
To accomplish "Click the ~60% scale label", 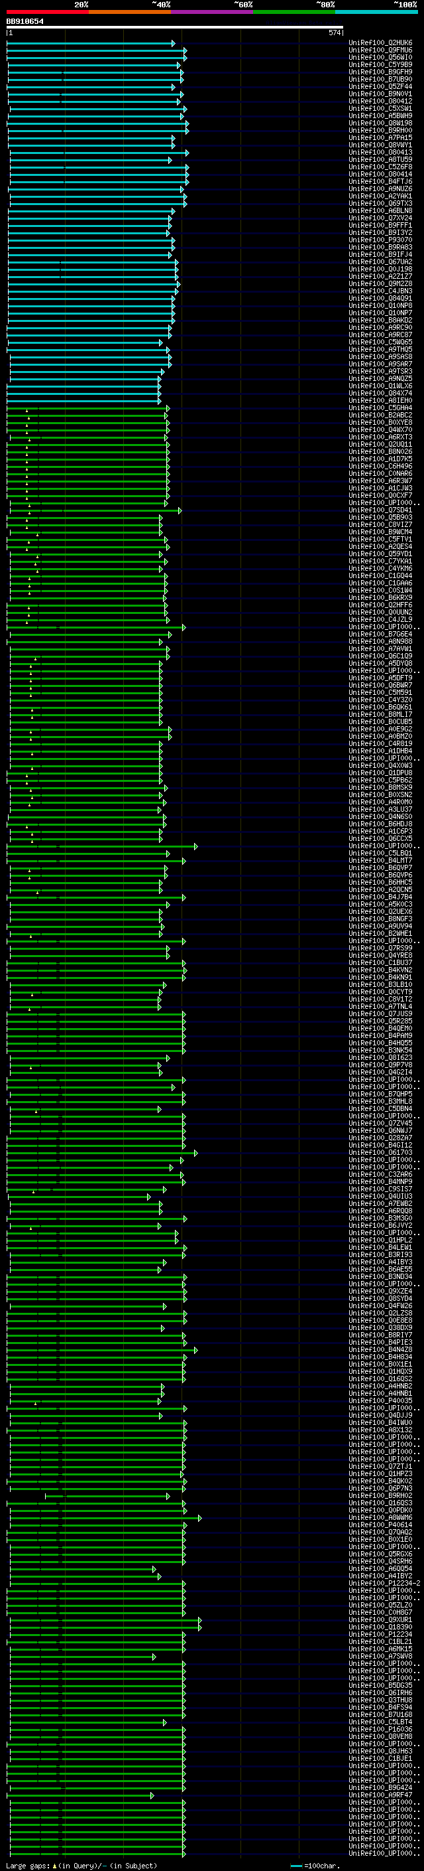I will point(244,5).
